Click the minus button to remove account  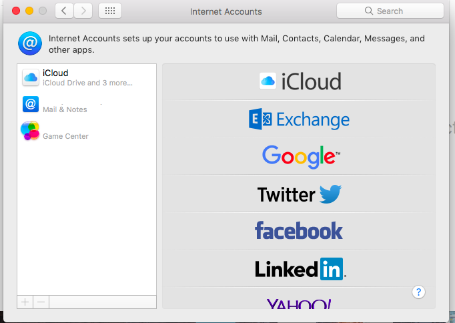tap(41, 302)
